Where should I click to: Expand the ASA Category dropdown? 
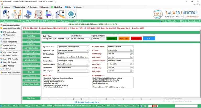pos(88,71)
